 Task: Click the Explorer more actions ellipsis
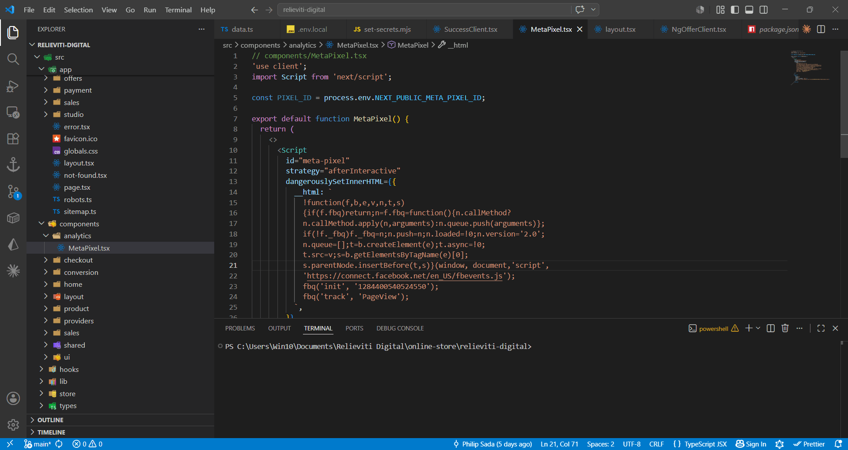coord(202,29)
